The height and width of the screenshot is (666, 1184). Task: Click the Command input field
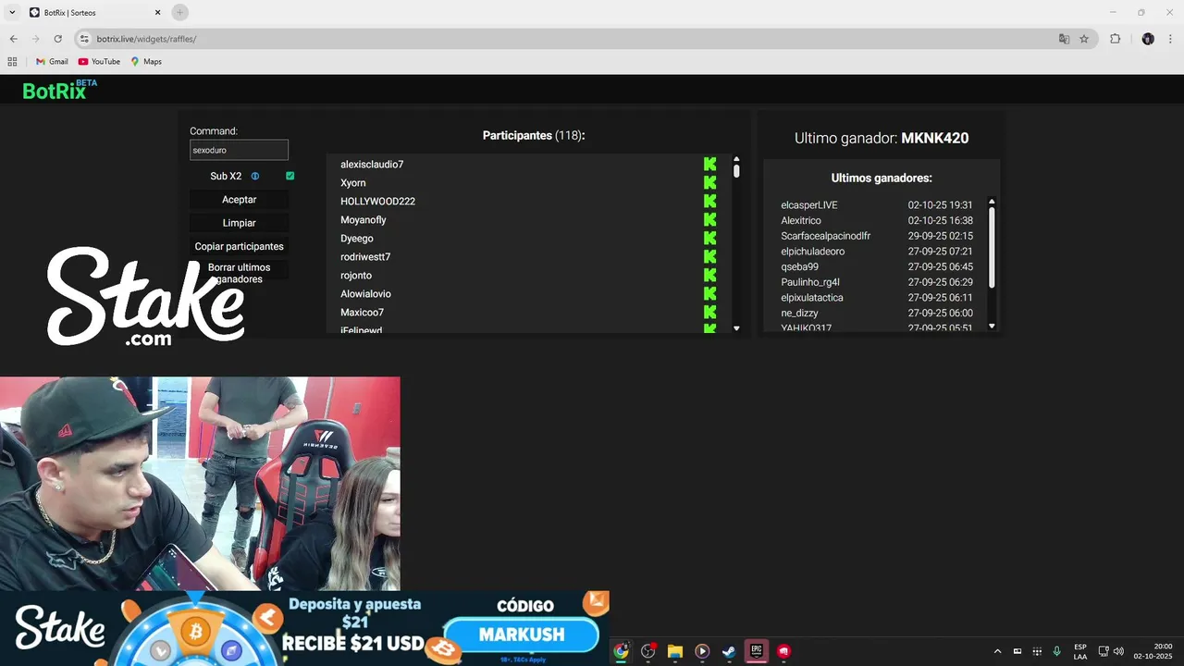point(239,150)
